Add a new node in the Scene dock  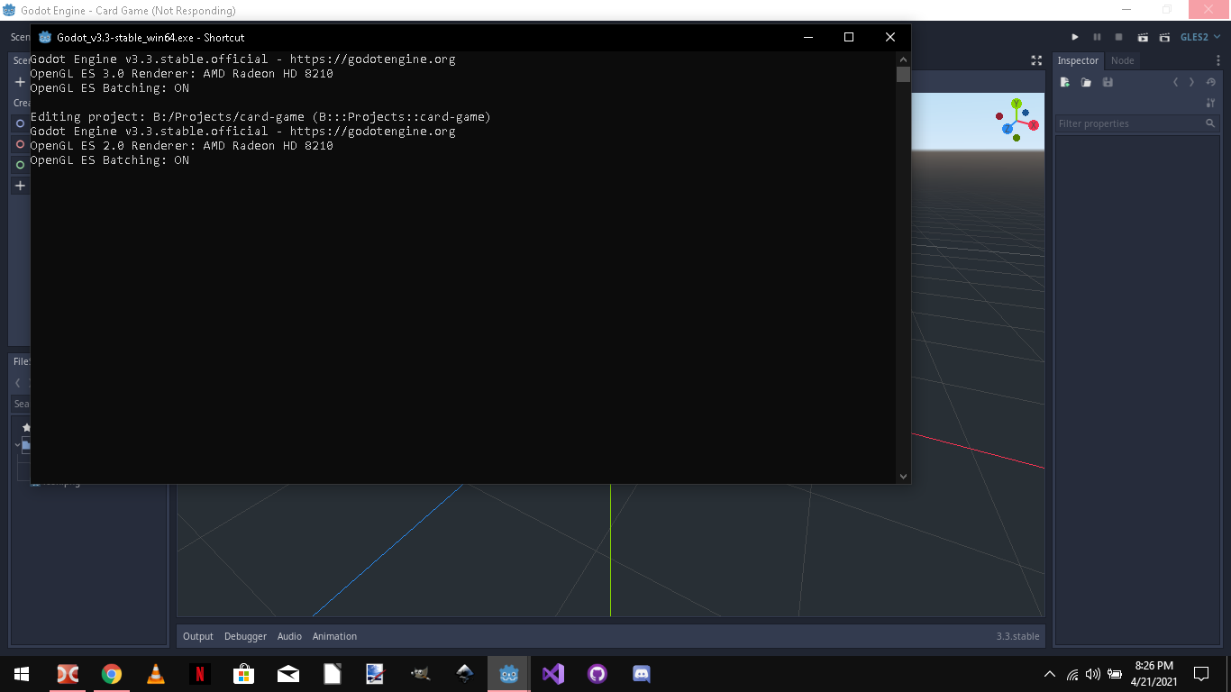click(20, 81)
